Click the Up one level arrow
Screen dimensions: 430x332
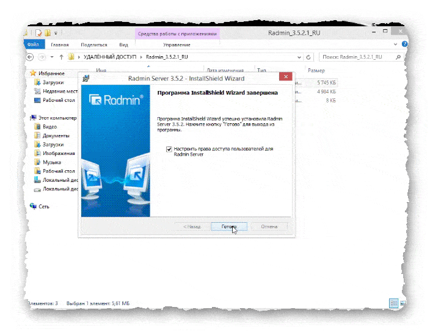pyautogui.click(x=62, y=57)
